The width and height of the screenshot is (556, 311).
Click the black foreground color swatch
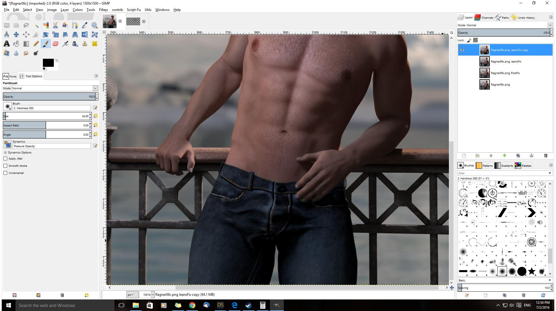(47, 62)
